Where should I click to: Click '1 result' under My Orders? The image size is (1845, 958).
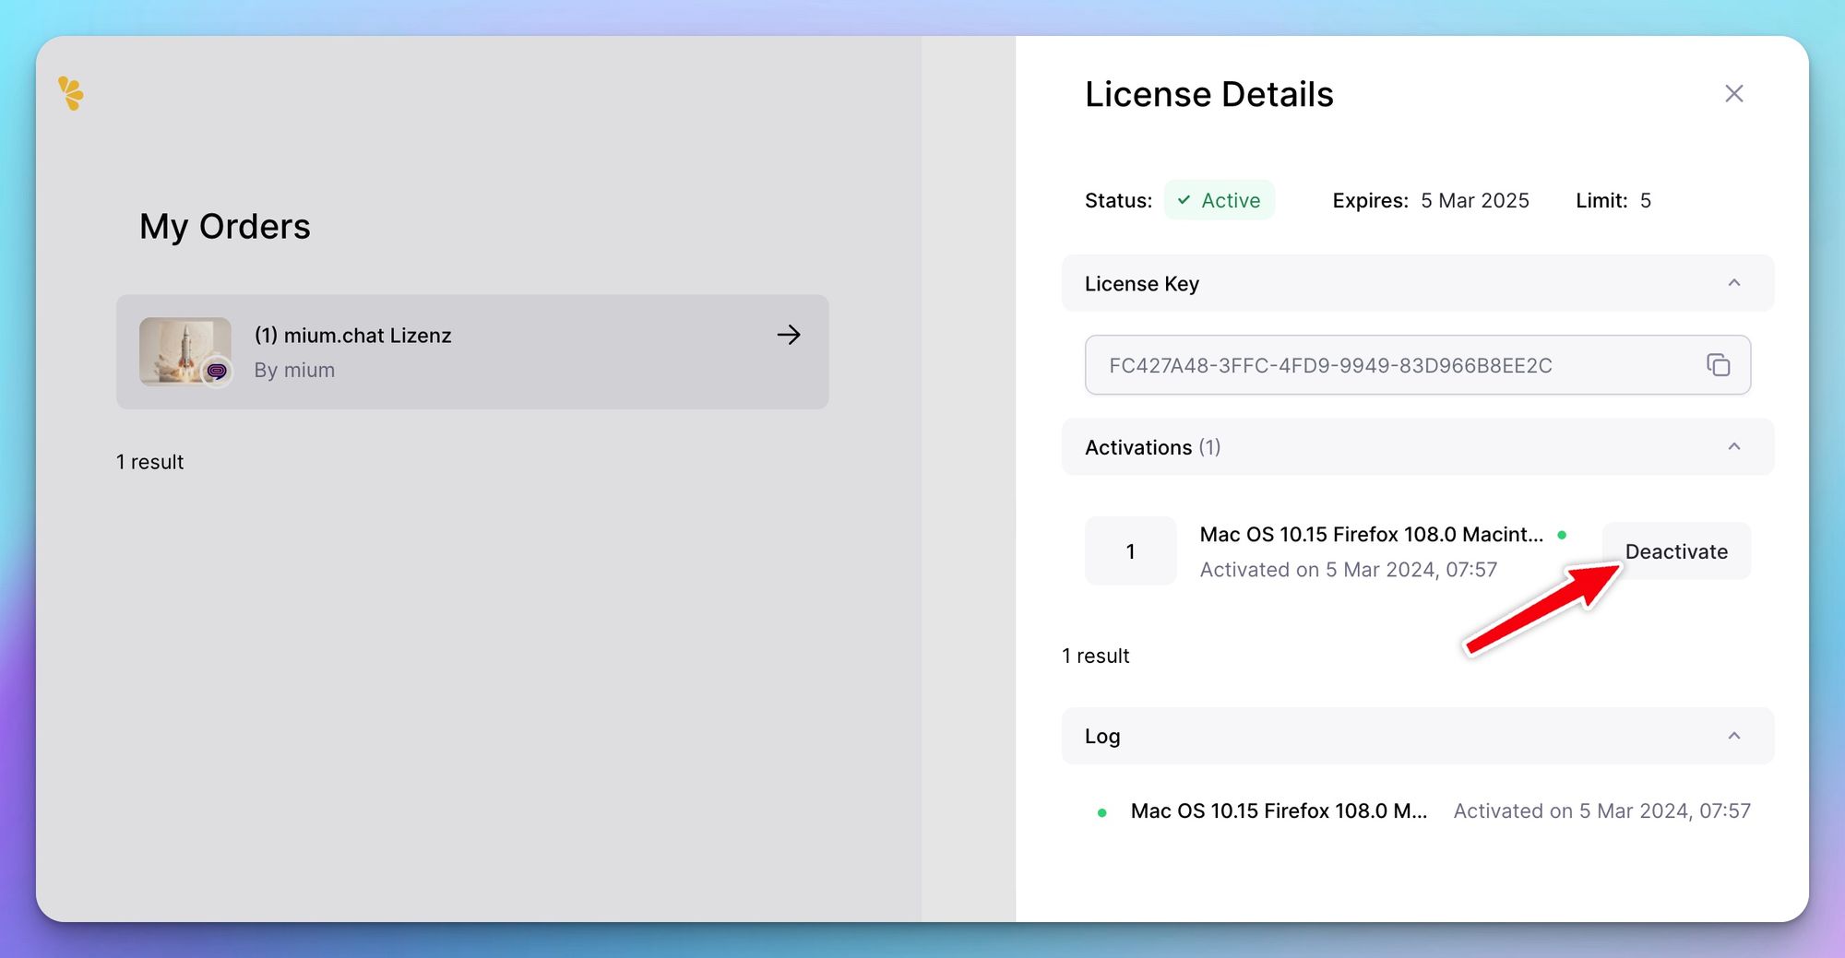click(149, 462)
